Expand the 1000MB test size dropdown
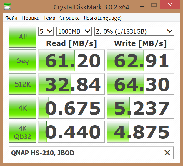 pos(74,31)
